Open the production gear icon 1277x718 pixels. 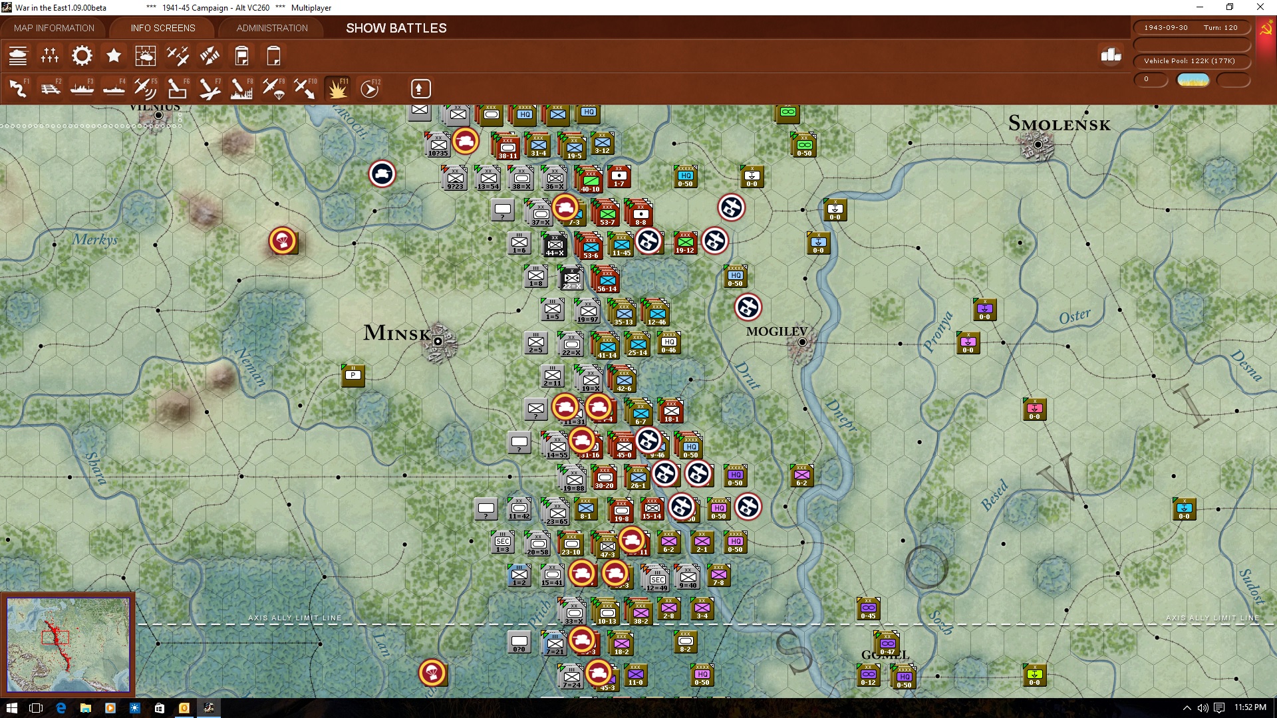coord(82,56)
